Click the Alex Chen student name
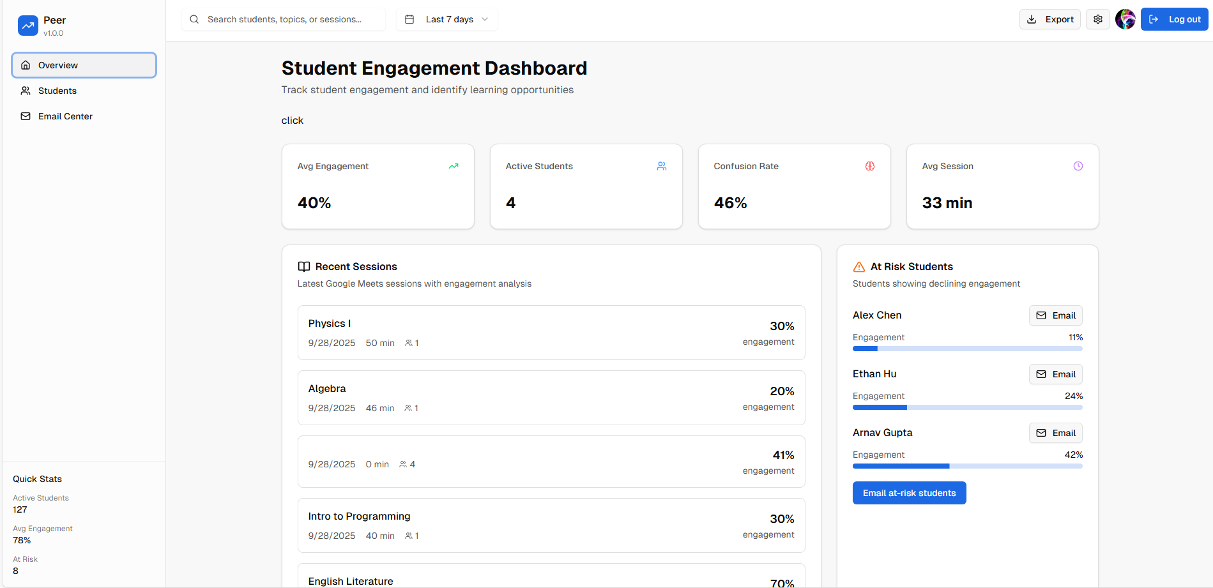The width and height of the screenshot is (1213, 588). point(877,315)
